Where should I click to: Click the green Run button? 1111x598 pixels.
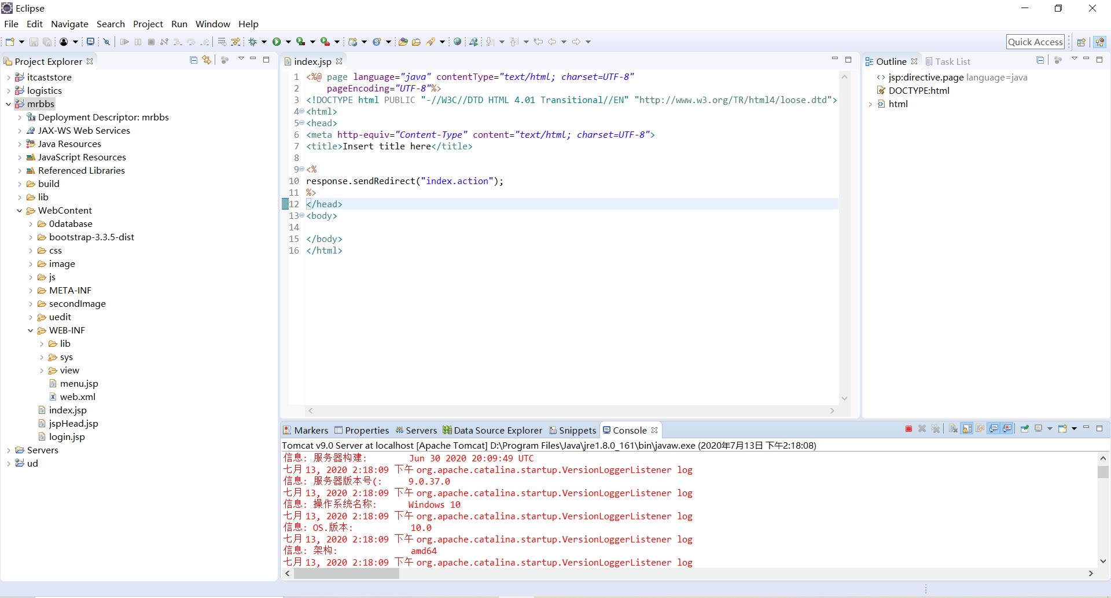coord(276,42)
